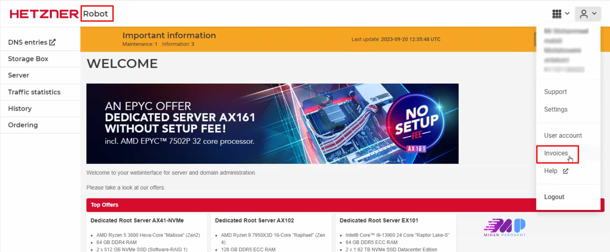This screenshot has width=610, height=252.
Task: Open Support from user menu
Action: (x=555, y=92)
